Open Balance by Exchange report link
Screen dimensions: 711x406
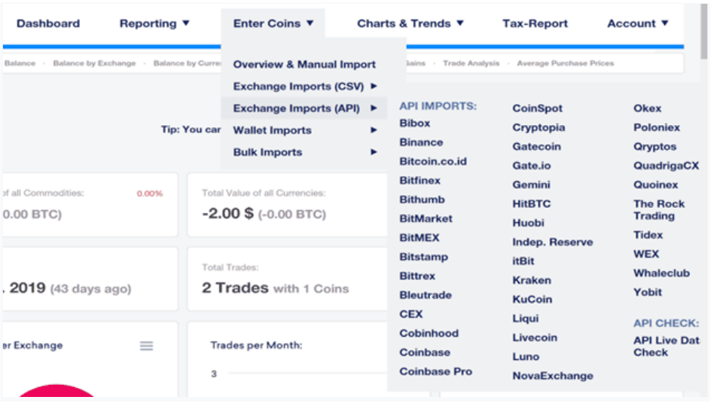pyautogui.click(x=94, y=63)
